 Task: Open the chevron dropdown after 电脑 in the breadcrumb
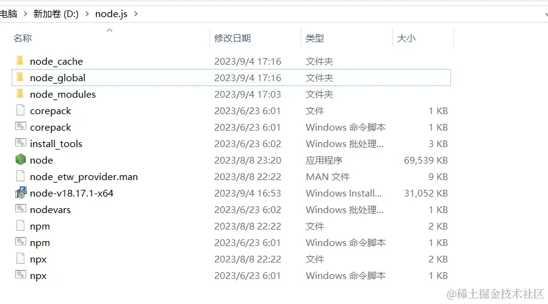(25, 14)
